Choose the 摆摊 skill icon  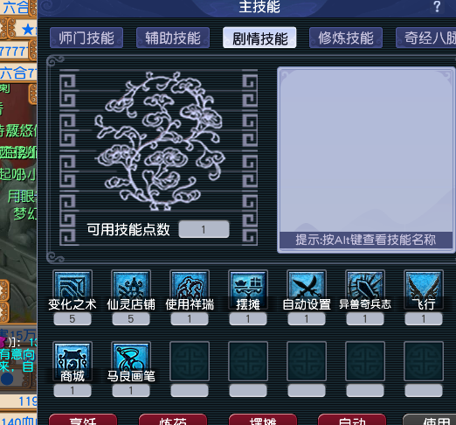click(x=248, y=289)
